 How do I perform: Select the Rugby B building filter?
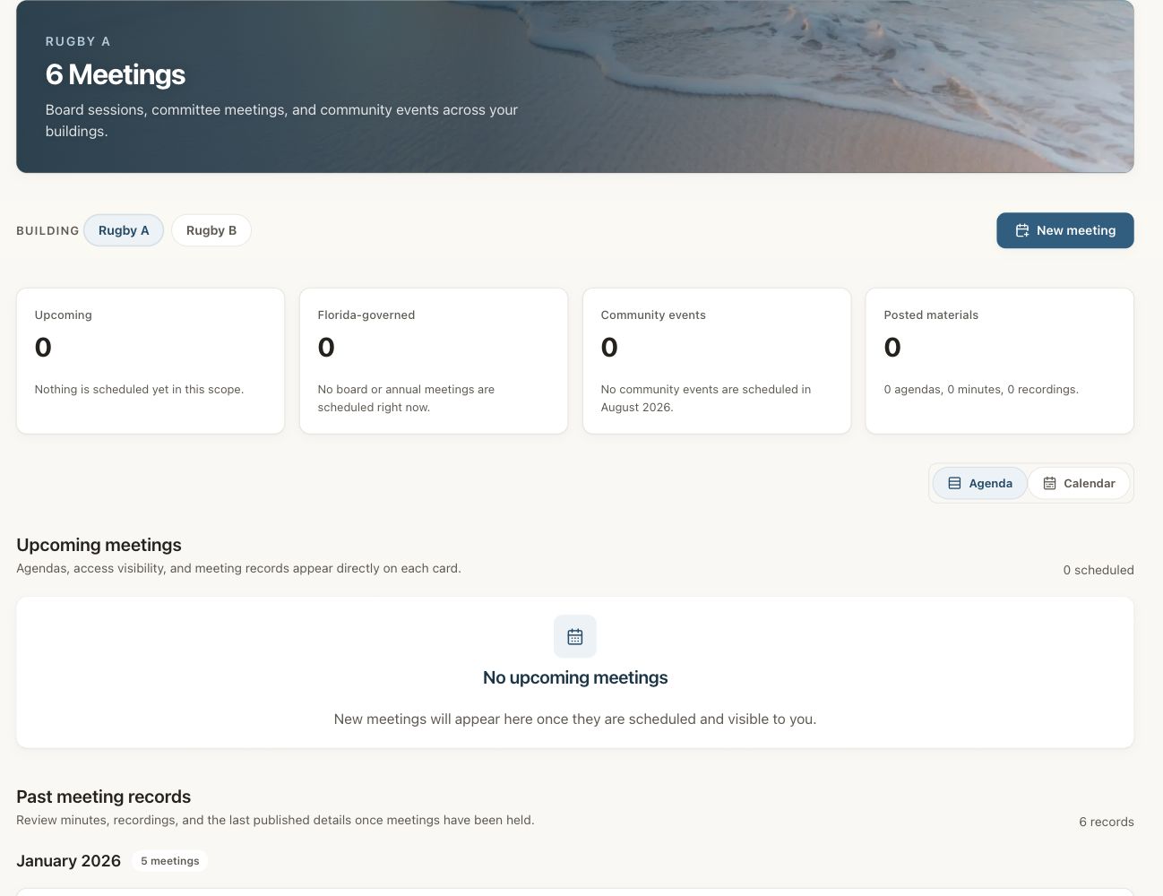211,230
